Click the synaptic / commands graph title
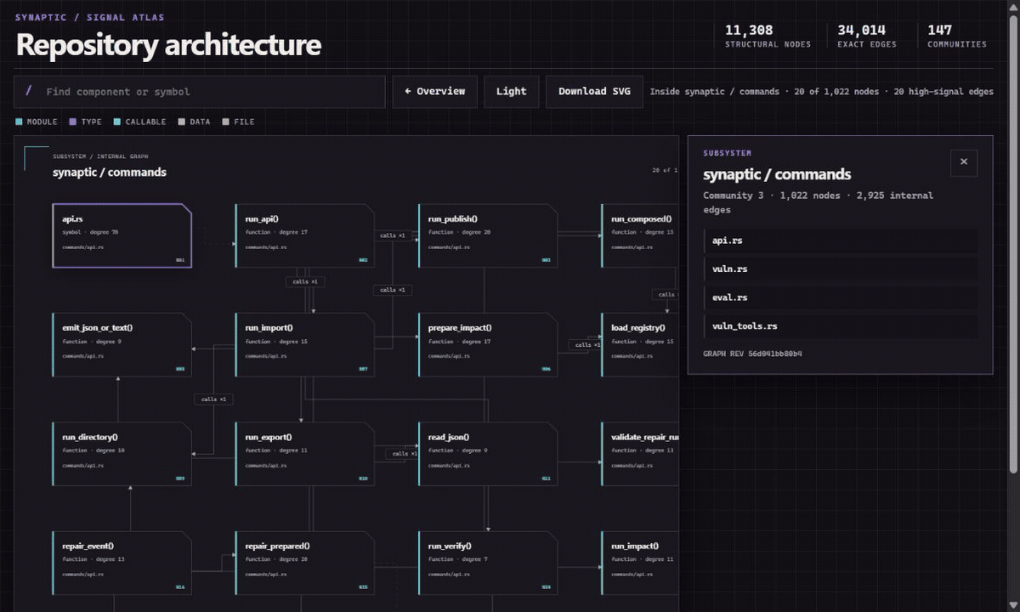Viewport: 1020px width, 612px height. 110,173
